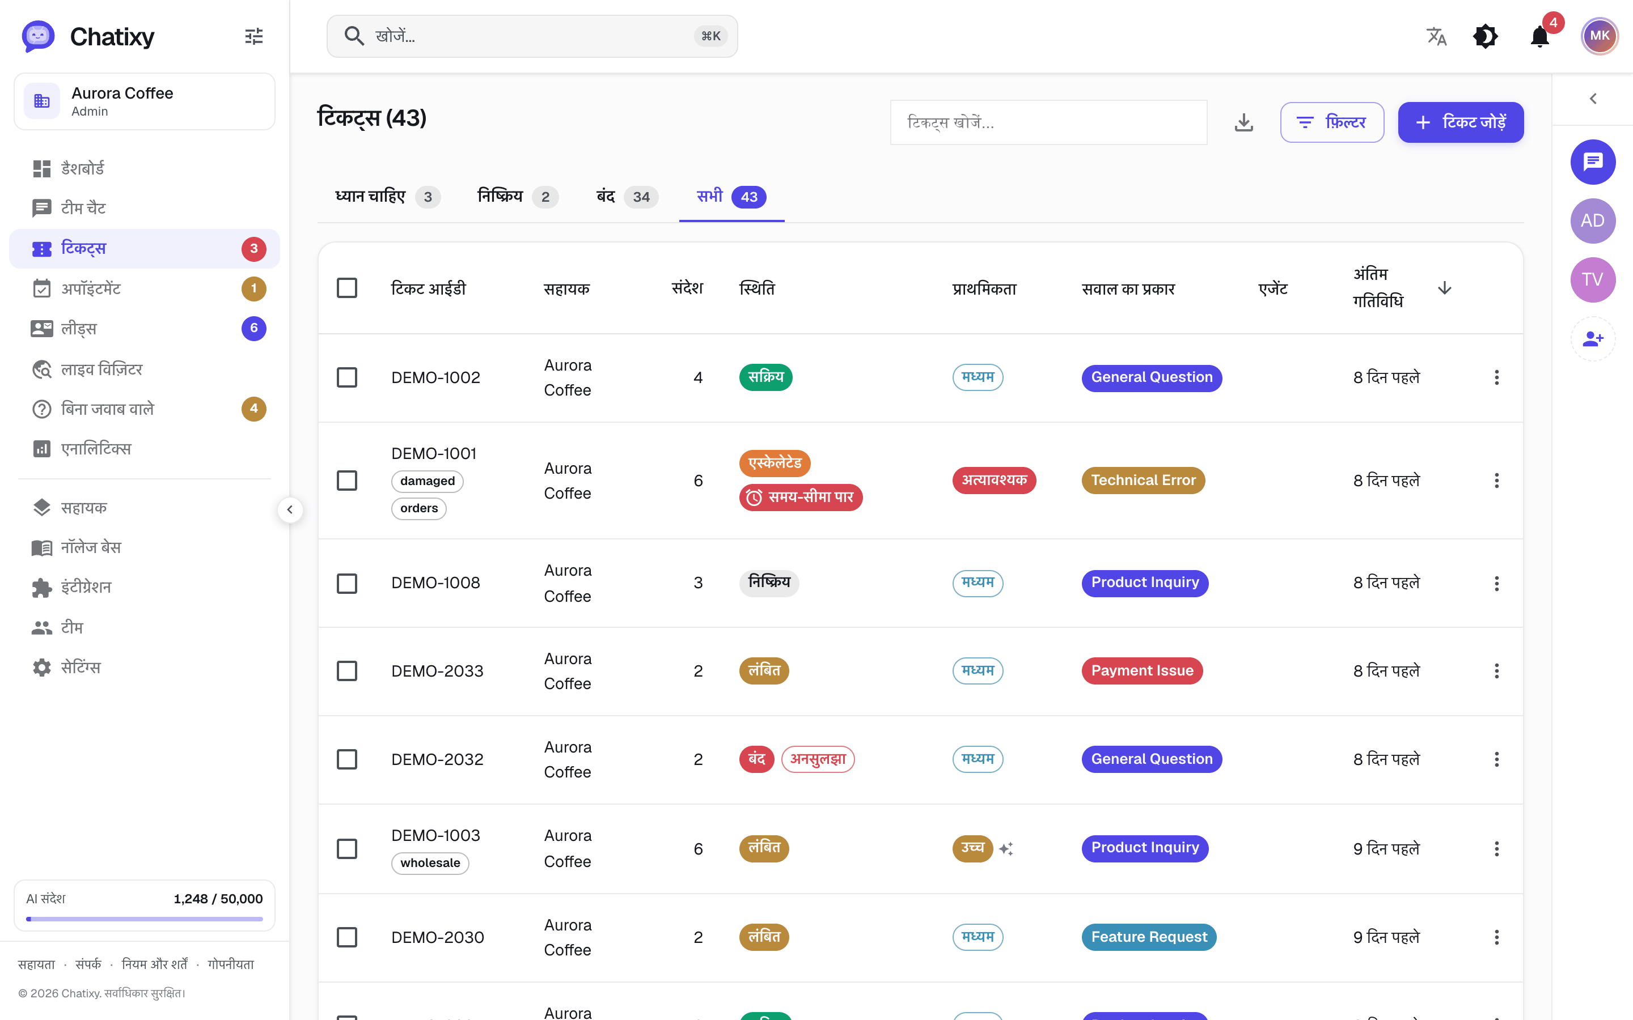Open सहायक in the sidebar
Image resolution: width=1633 pixels, height=1020 pixels.
145,507
